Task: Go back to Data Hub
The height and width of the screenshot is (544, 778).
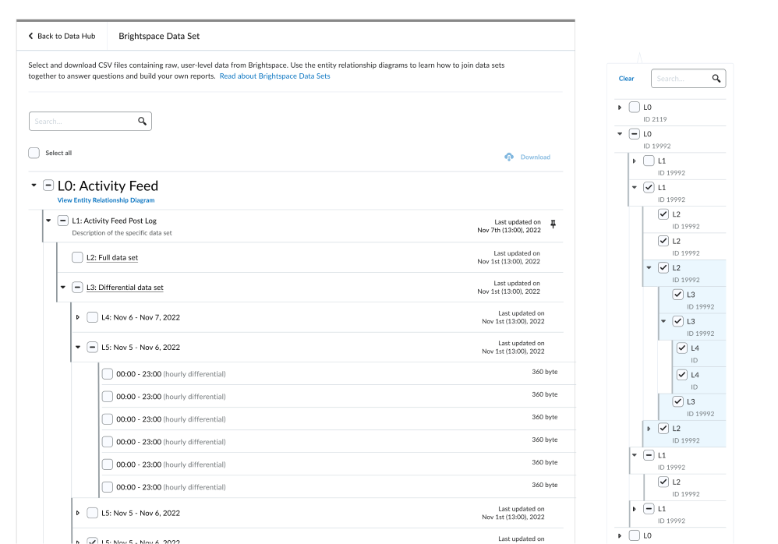Action: coord(62,36)
